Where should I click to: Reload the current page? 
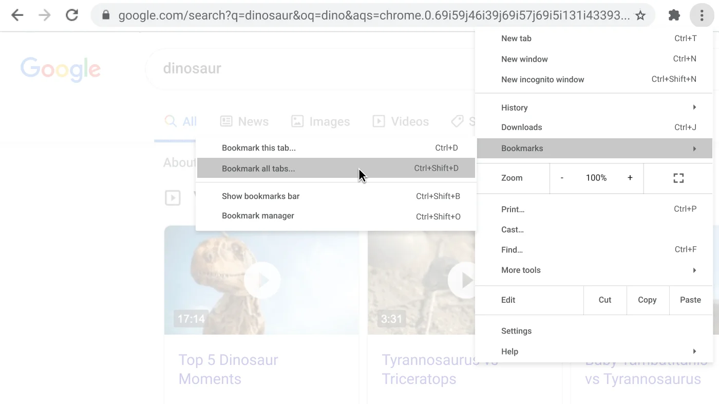pyautogui.click(x=71, y=15)
